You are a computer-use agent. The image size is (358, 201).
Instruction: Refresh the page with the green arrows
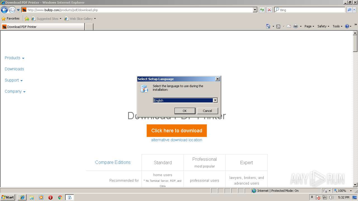[x=262, y=10]
